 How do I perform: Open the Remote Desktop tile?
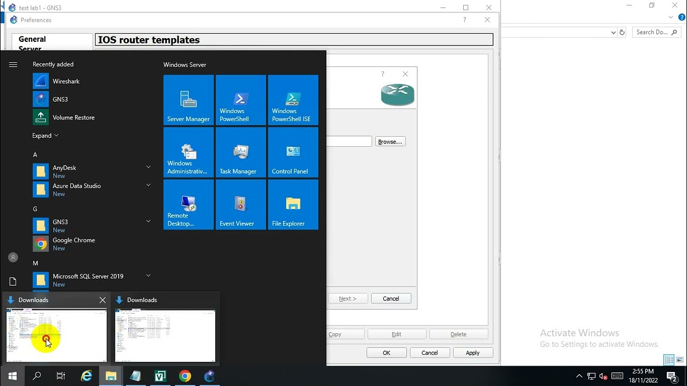tap(188, 205)
